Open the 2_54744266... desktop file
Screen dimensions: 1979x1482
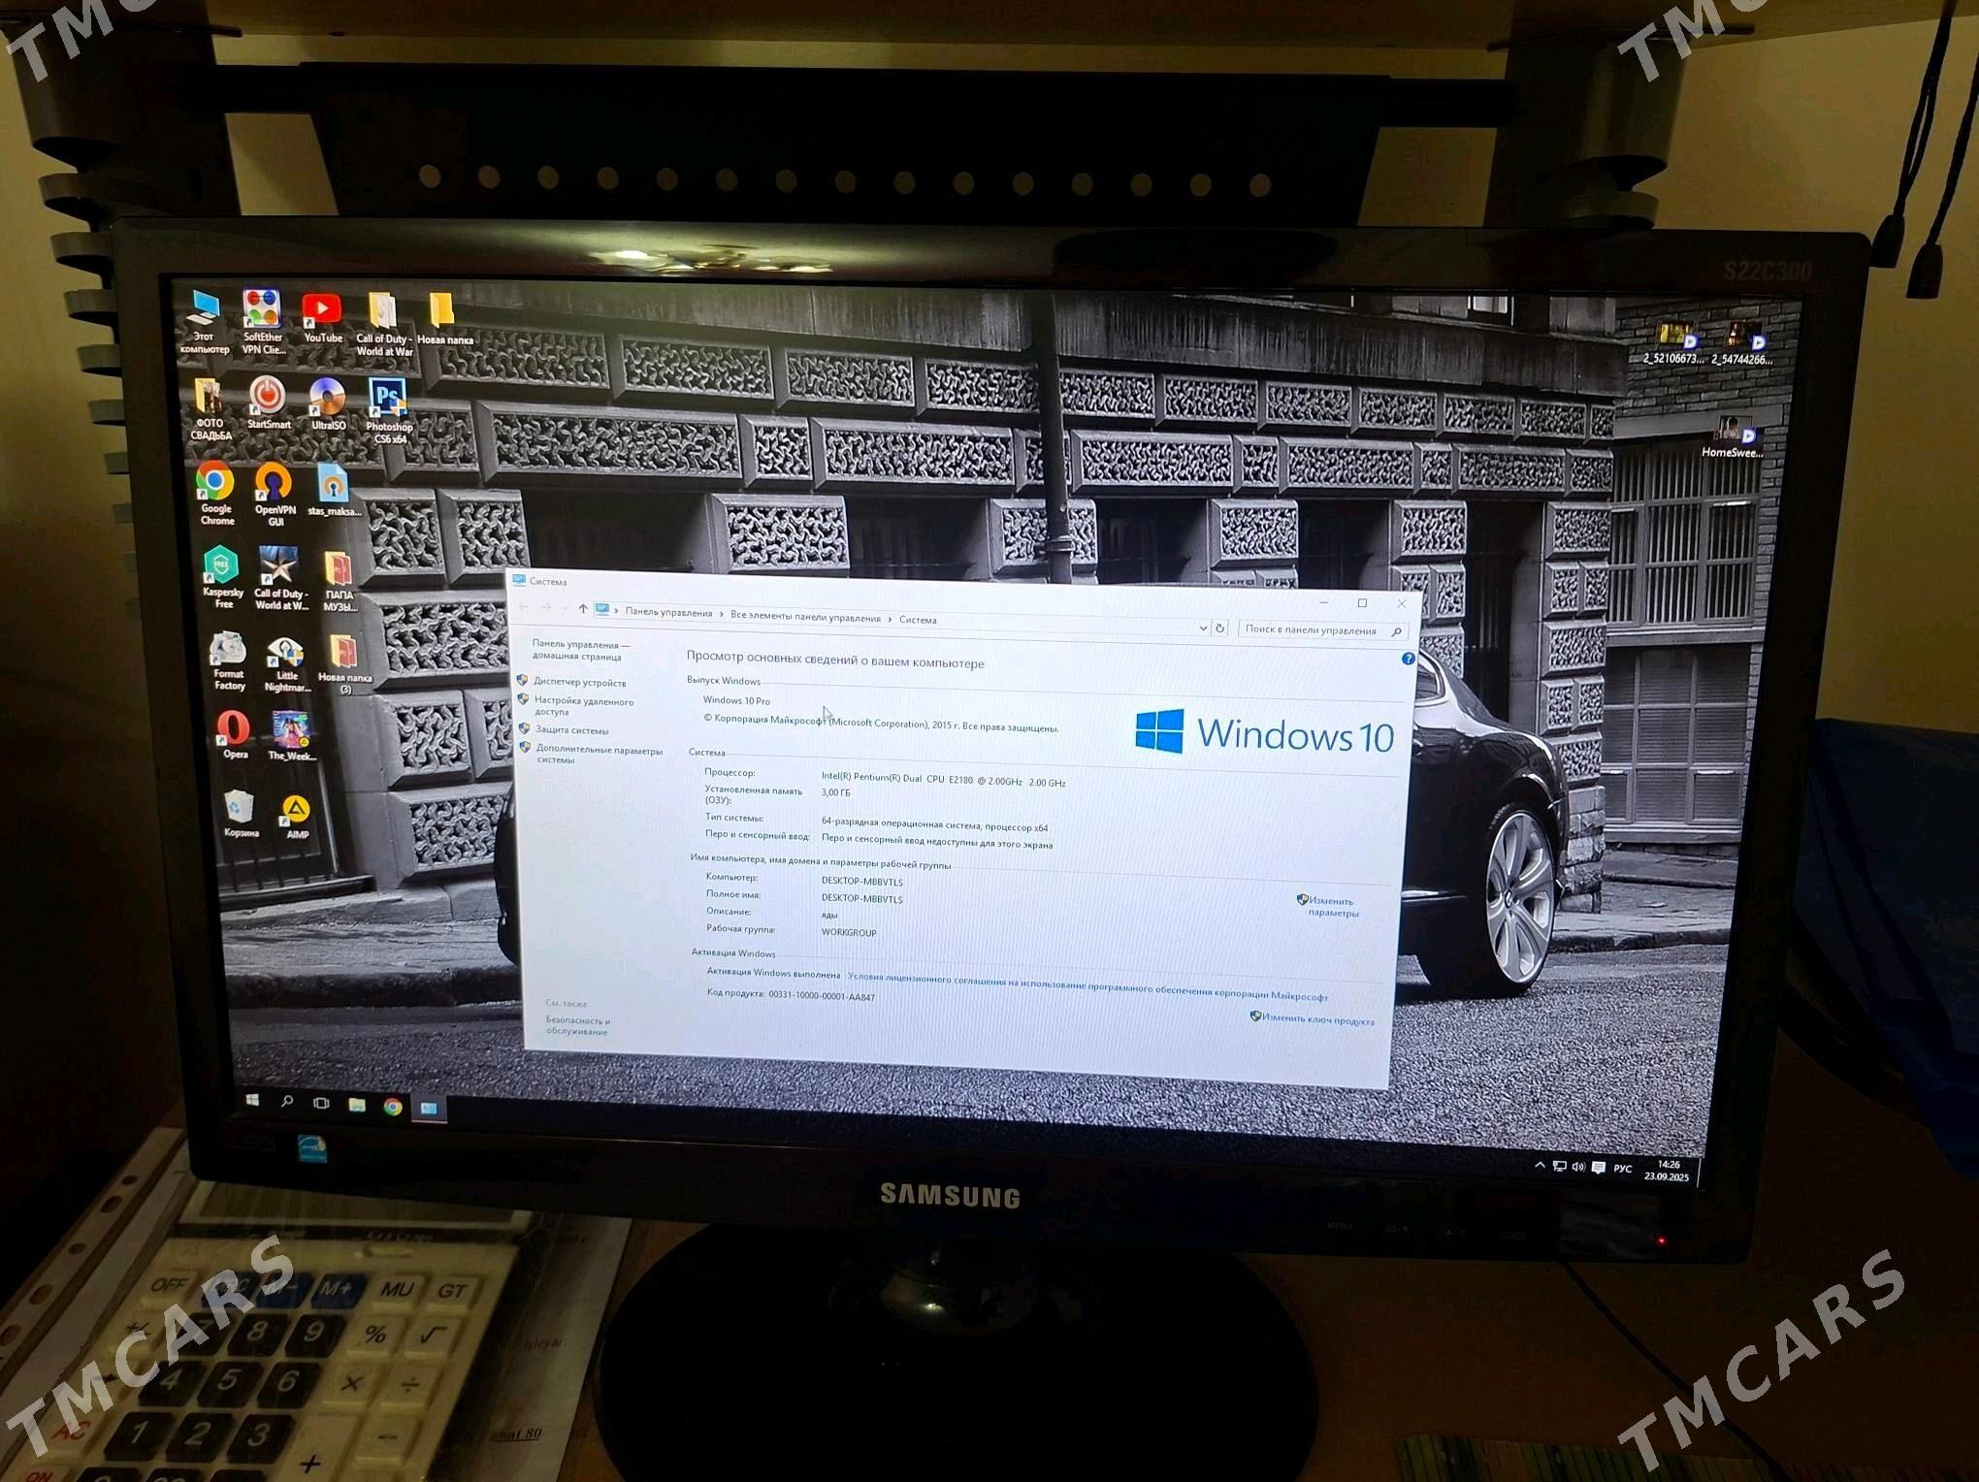click(1742, 343)
